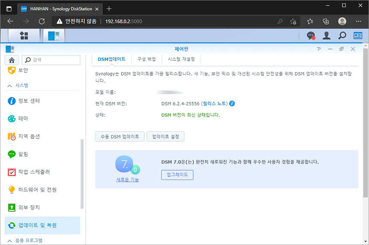This screenshot has width=369, height=245.
Task: Click the DSM 버전이 최신 상태입니다 status text
Action: click(191, 115)
